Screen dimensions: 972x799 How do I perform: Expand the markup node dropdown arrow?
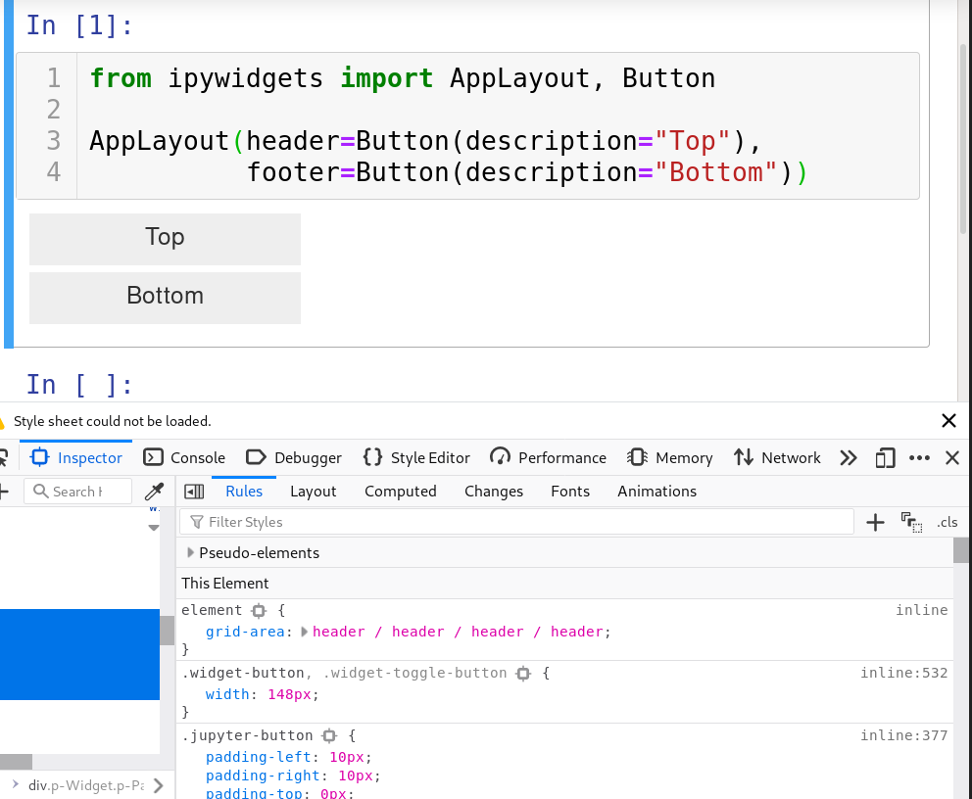[x=154, y=528]
